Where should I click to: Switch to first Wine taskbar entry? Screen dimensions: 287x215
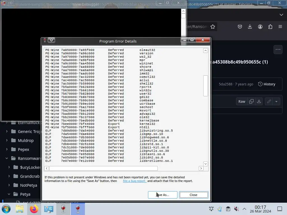click(x=63, y=209)
